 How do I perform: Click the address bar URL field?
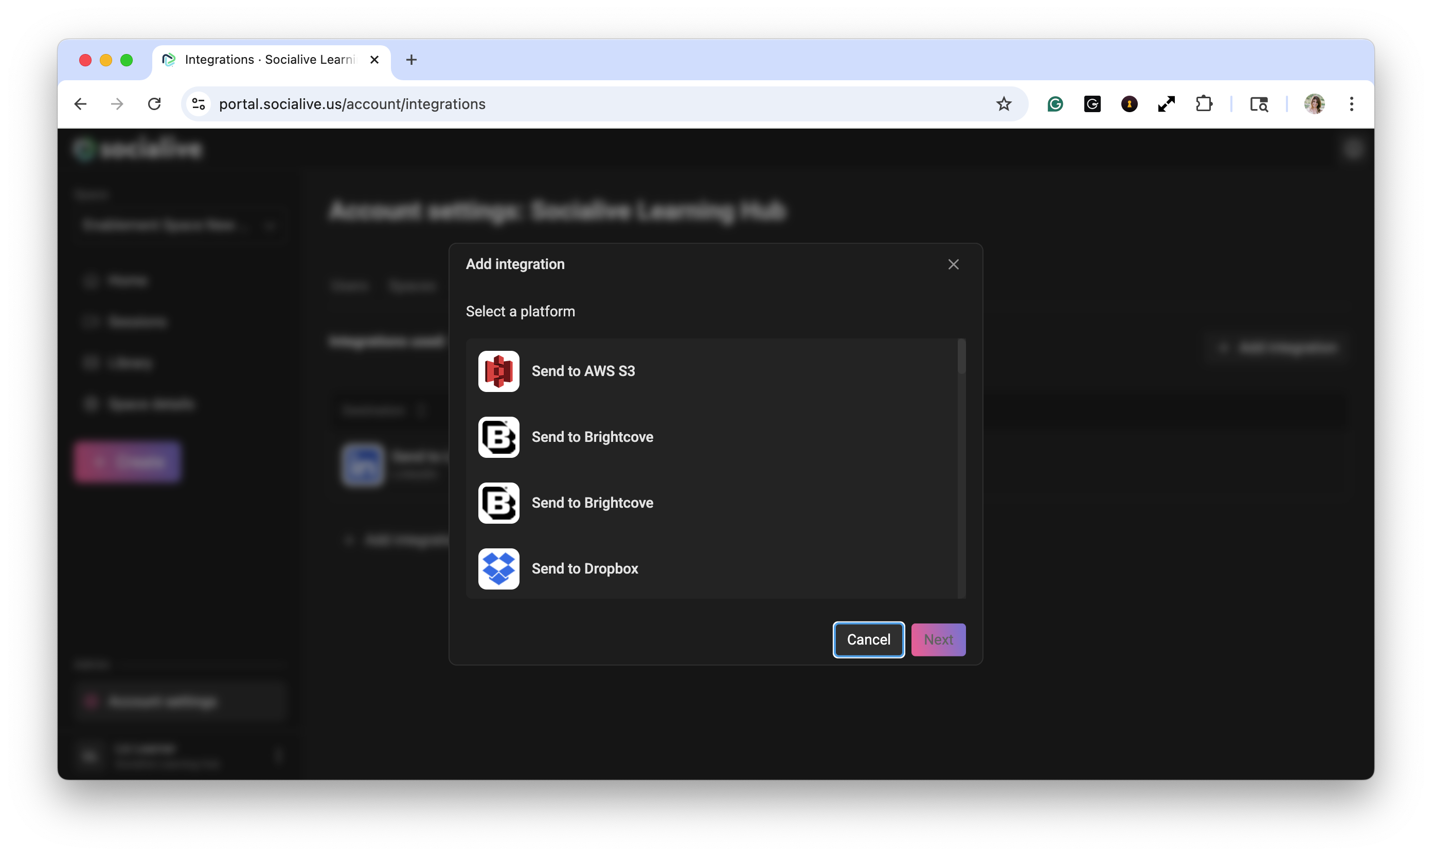coord(577,104)
